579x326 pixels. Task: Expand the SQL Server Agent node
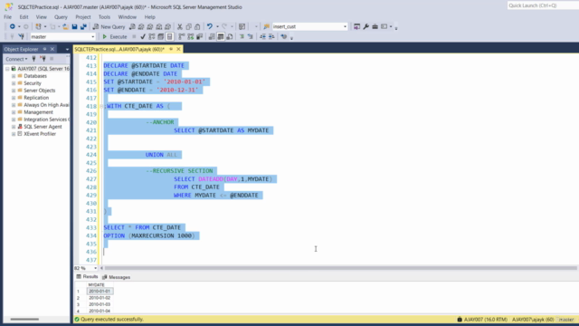tap(14, 127)
